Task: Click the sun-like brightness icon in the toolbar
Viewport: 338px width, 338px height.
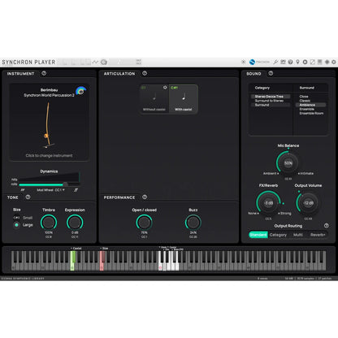Action: point(244,62)
